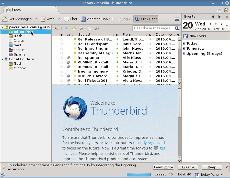
Task: Collapse the pecis.beisikanis@lu.lv account tree
Action: pyautogui.click(x=2, y=27)
